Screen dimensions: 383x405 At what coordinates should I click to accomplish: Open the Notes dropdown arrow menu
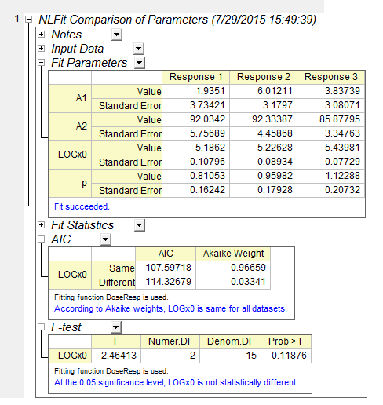pyautogui.click(x=117, y=35)
